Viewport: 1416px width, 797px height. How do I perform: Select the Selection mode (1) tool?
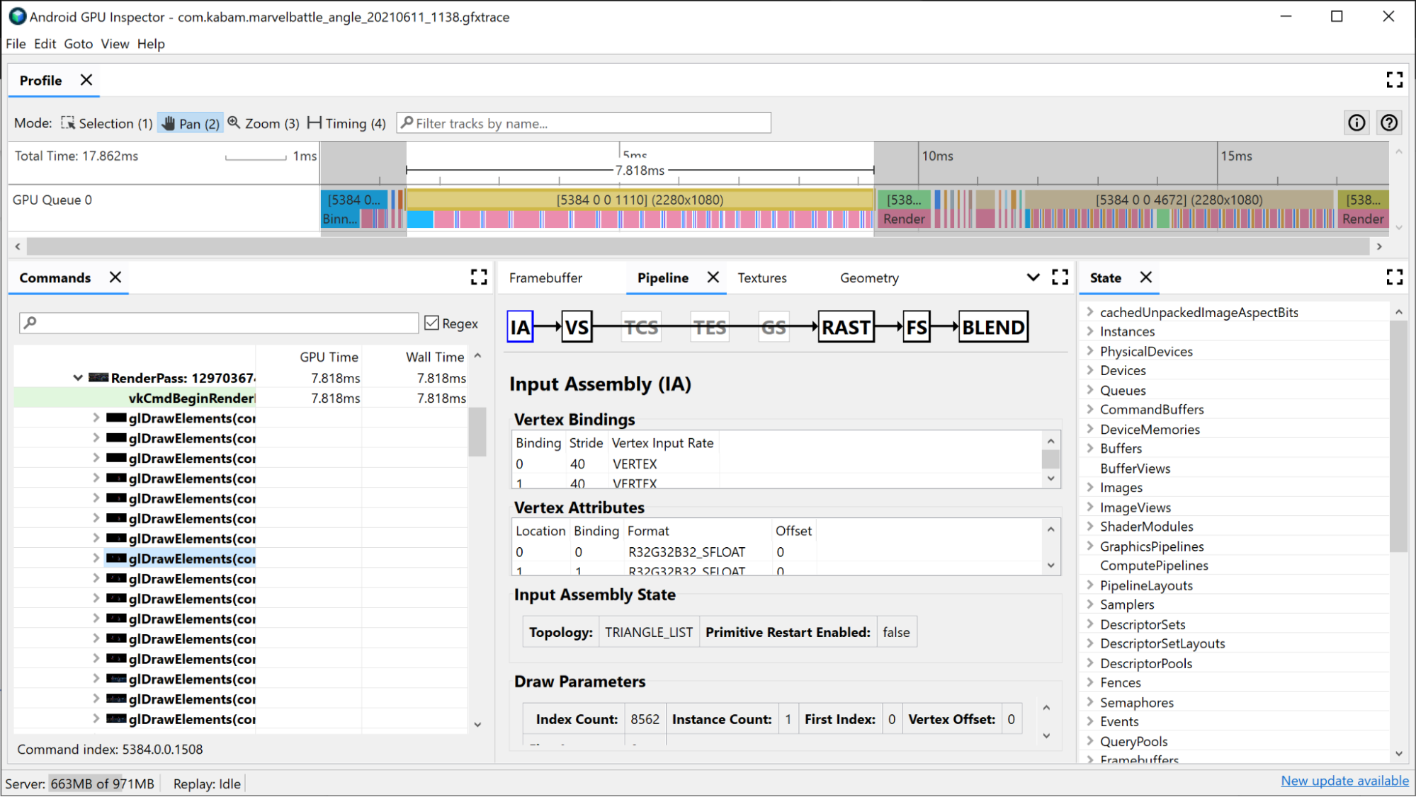click(105, 122)
